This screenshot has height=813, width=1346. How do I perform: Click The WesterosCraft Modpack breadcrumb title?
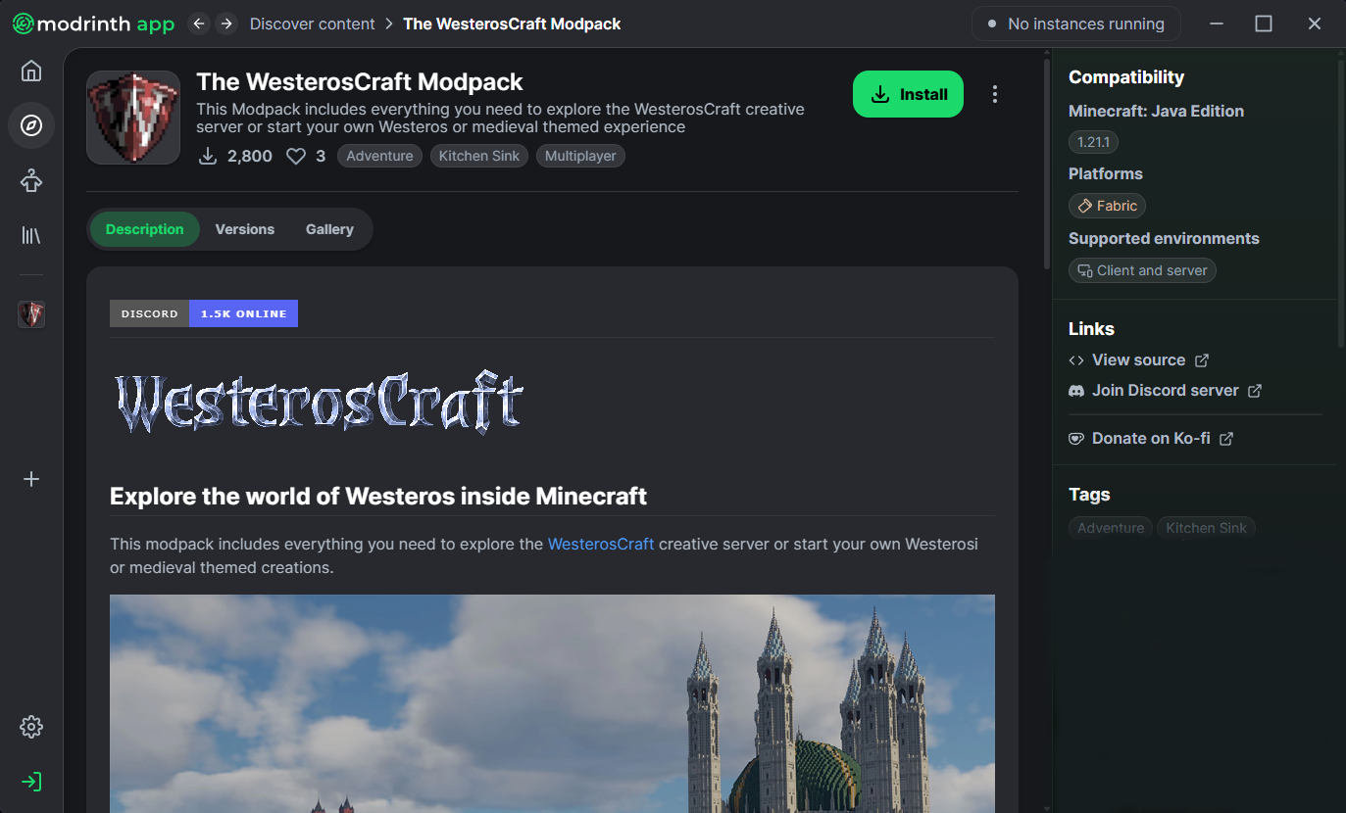pos(512,24)
